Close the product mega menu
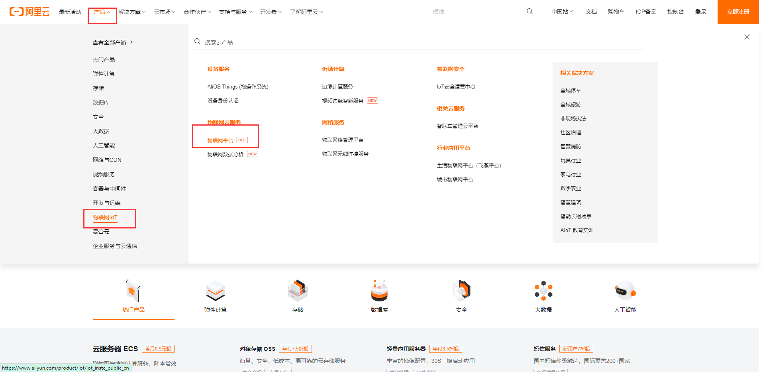Image resolution: width=765 pixels, height=372 pixels. tap(747, 37)
